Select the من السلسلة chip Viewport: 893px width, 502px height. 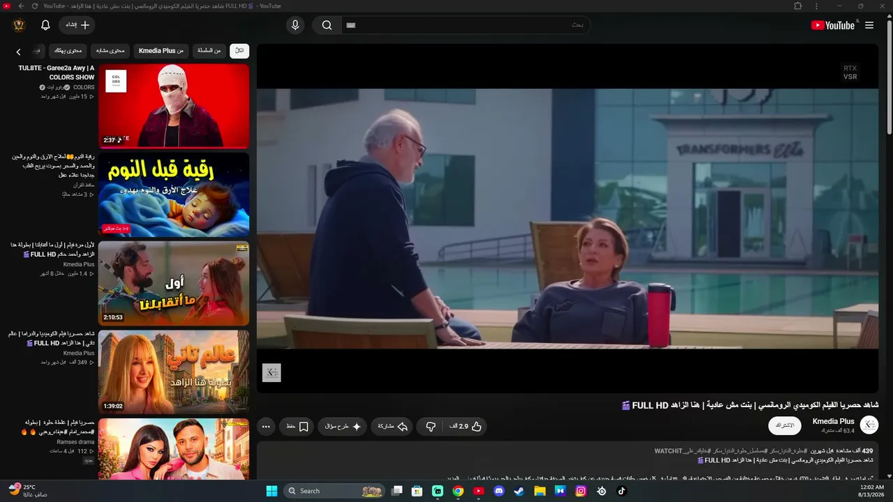209,50
